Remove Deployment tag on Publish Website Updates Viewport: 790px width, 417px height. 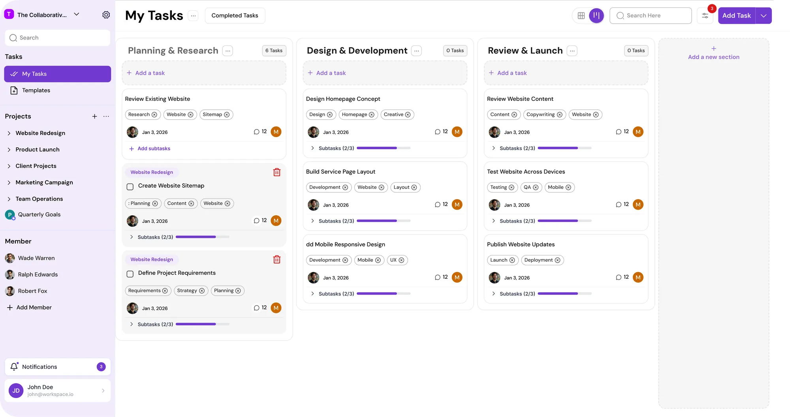click(557, 260)
